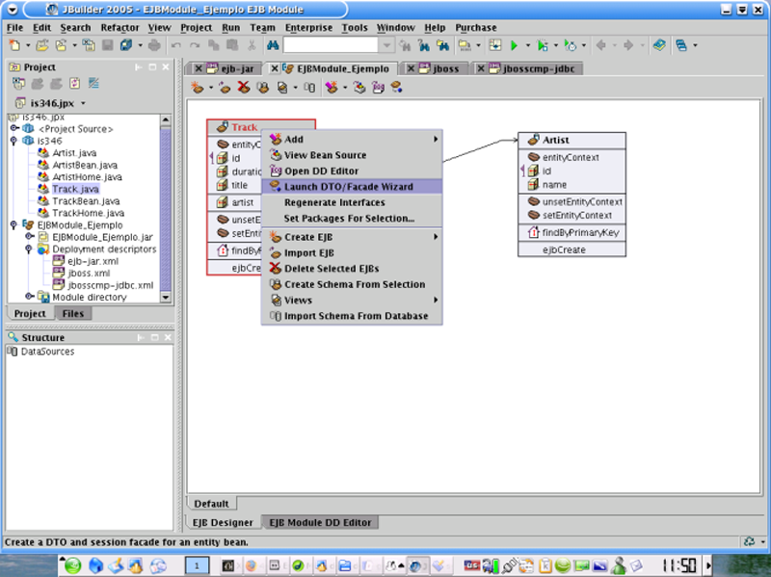Screen dimensions: 771x577
Task: Expand the Module directory node
Action: 30,297
